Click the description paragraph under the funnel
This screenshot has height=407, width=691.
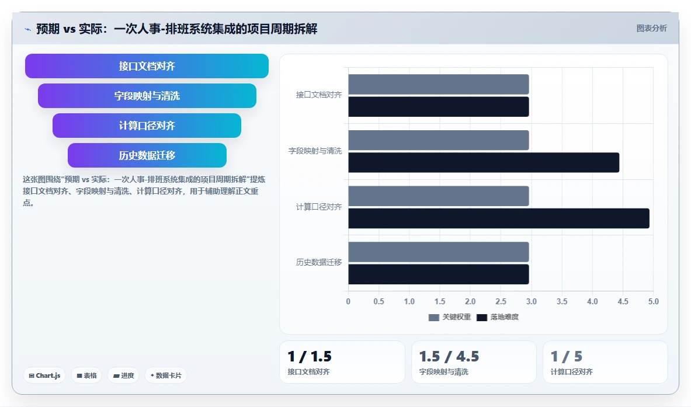pos(144,191)
